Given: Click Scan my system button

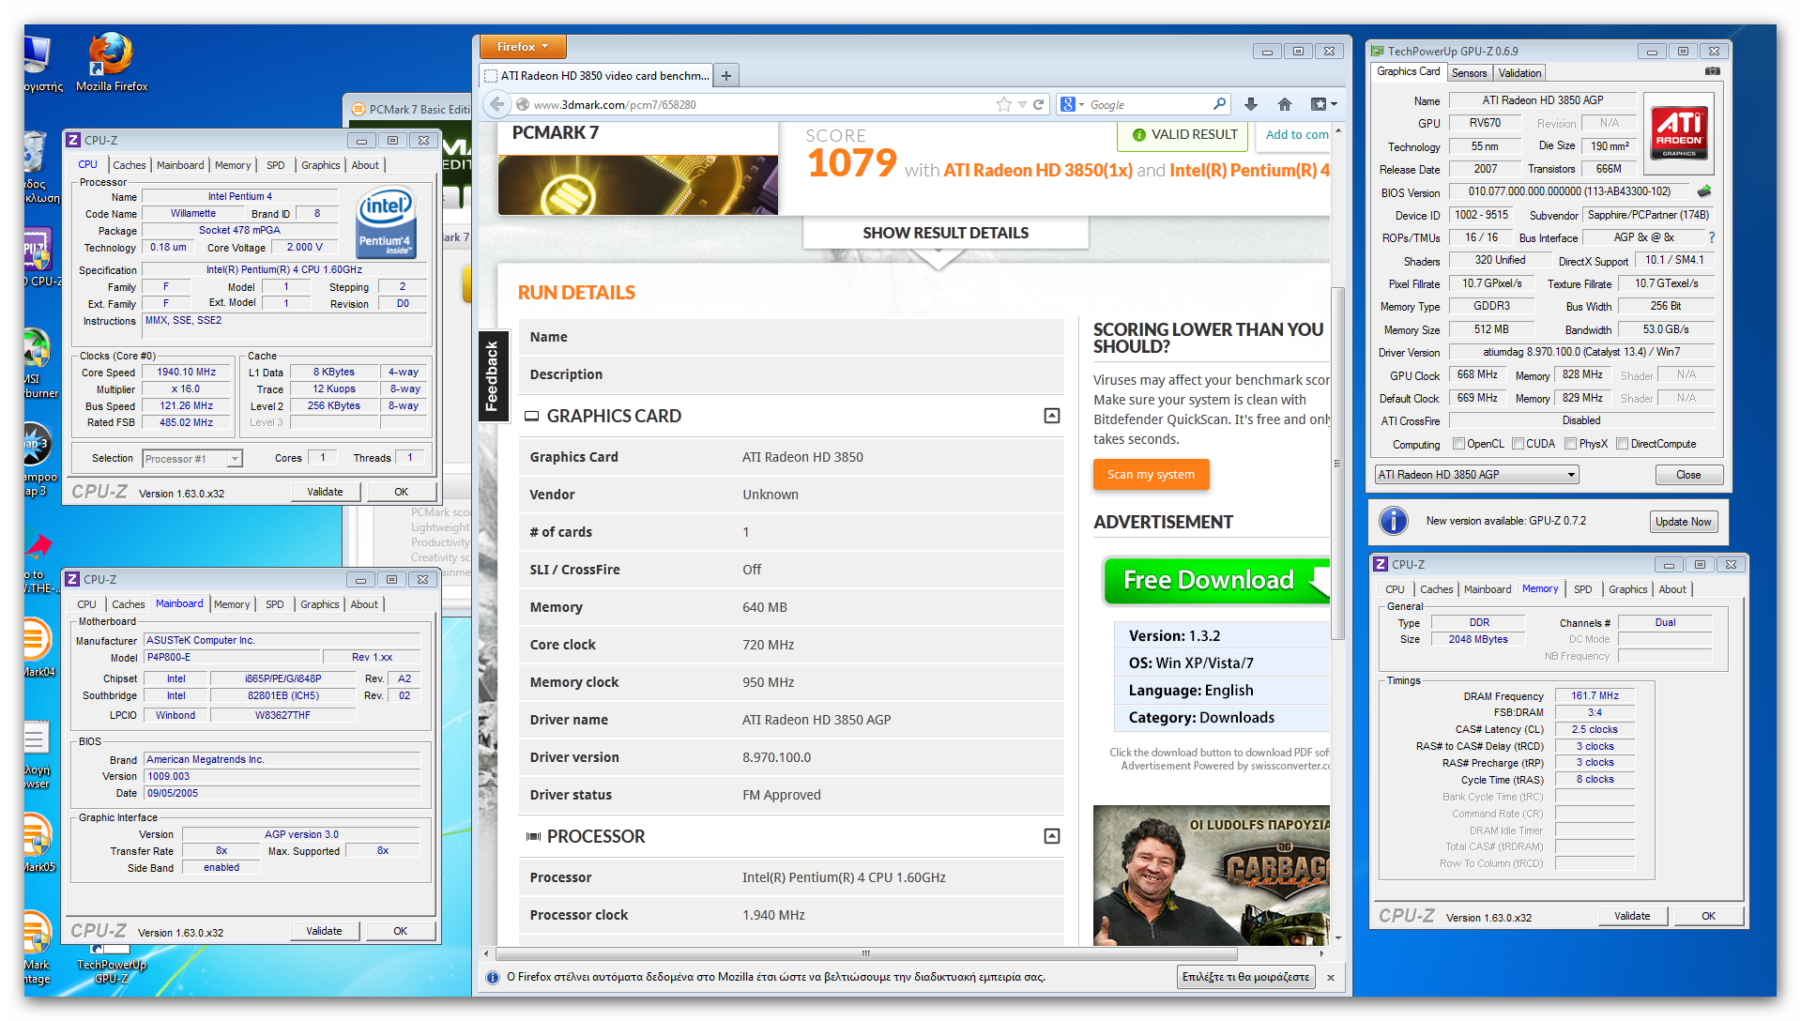Looking at the screenshot, I should coord(1151,475).
